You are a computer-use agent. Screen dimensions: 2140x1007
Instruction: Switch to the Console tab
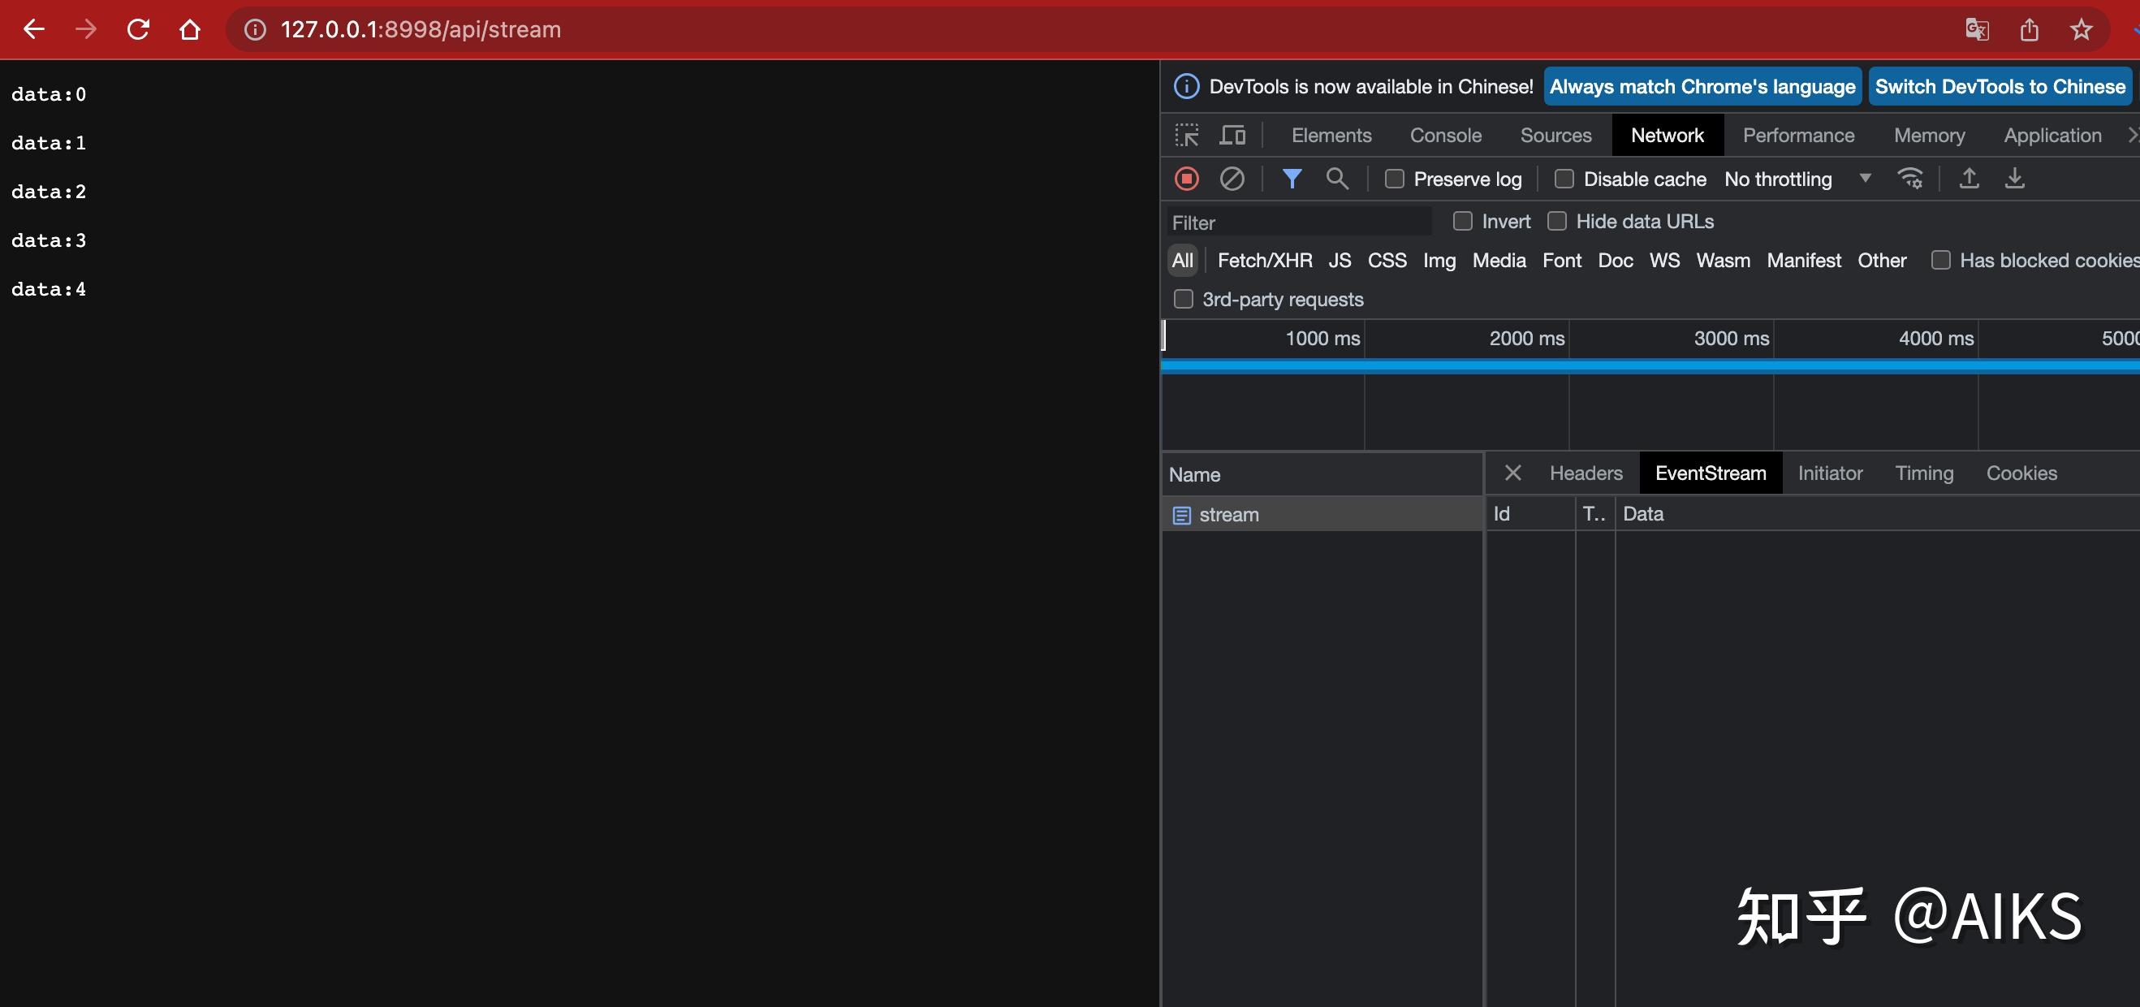coord(1446,136)
